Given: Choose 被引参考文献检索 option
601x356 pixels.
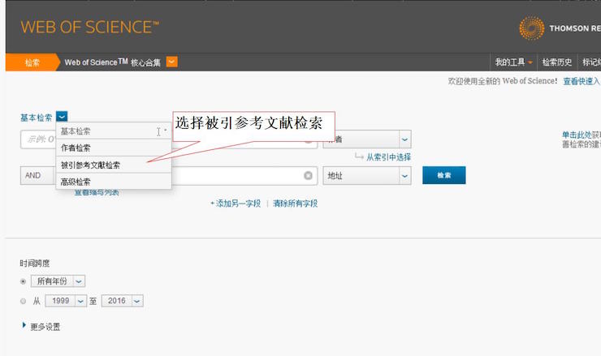Looking at the screenshot, I should [x=114, y=165].
